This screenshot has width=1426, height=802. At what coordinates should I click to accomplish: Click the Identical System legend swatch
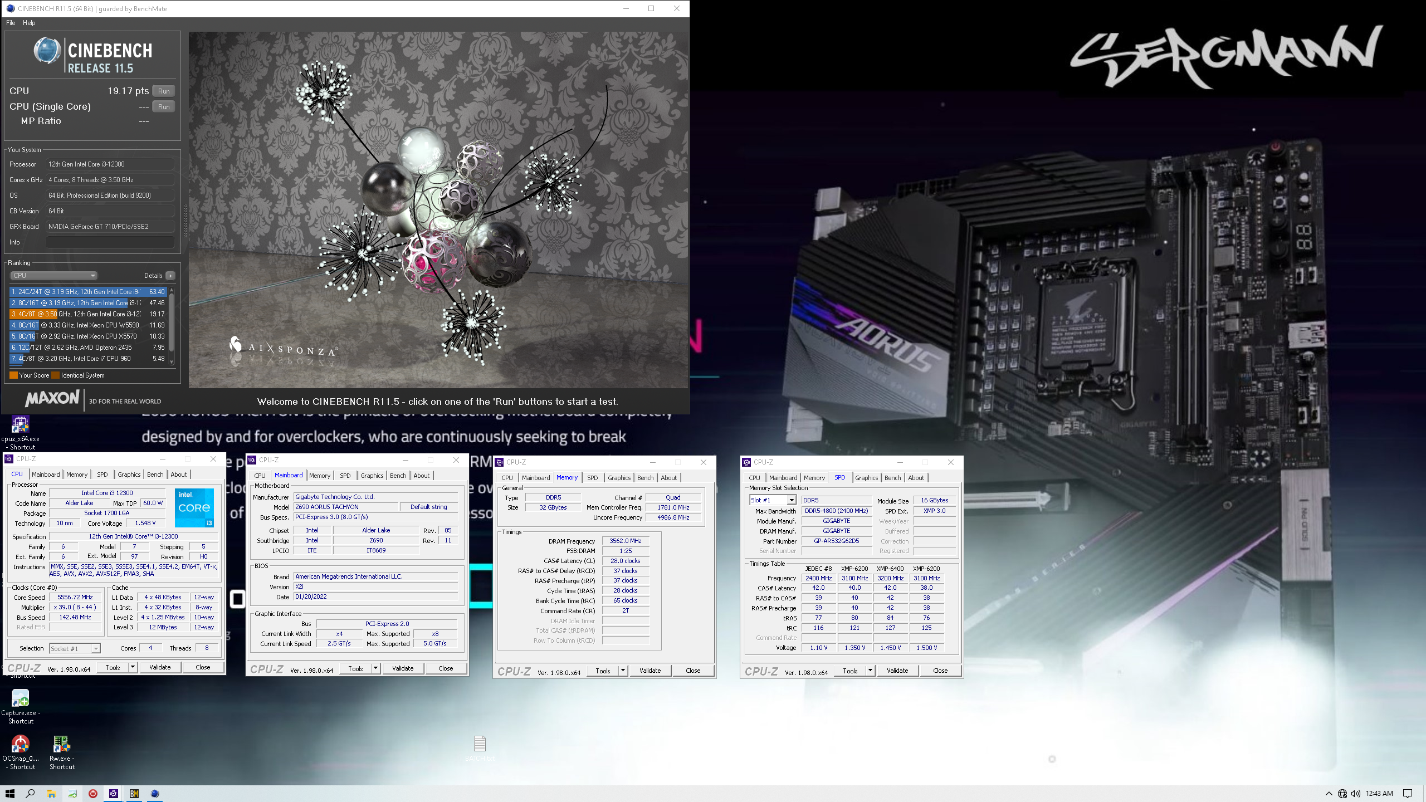pyautogui.click(x=56, y=375)
